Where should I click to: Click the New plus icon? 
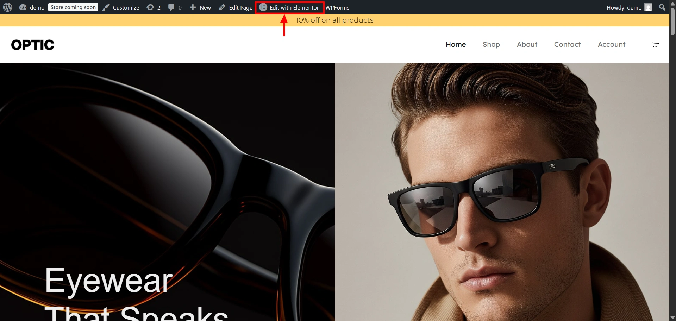(x=193, y=7)
